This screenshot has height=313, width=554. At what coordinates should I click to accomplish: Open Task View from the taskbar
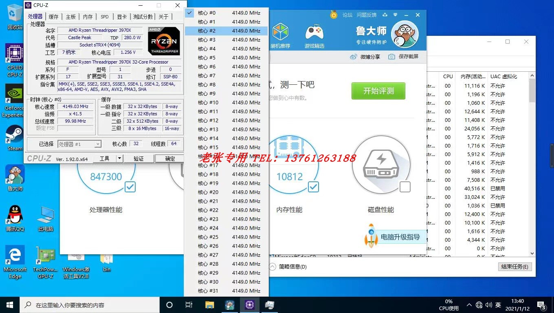pos(189,305)
